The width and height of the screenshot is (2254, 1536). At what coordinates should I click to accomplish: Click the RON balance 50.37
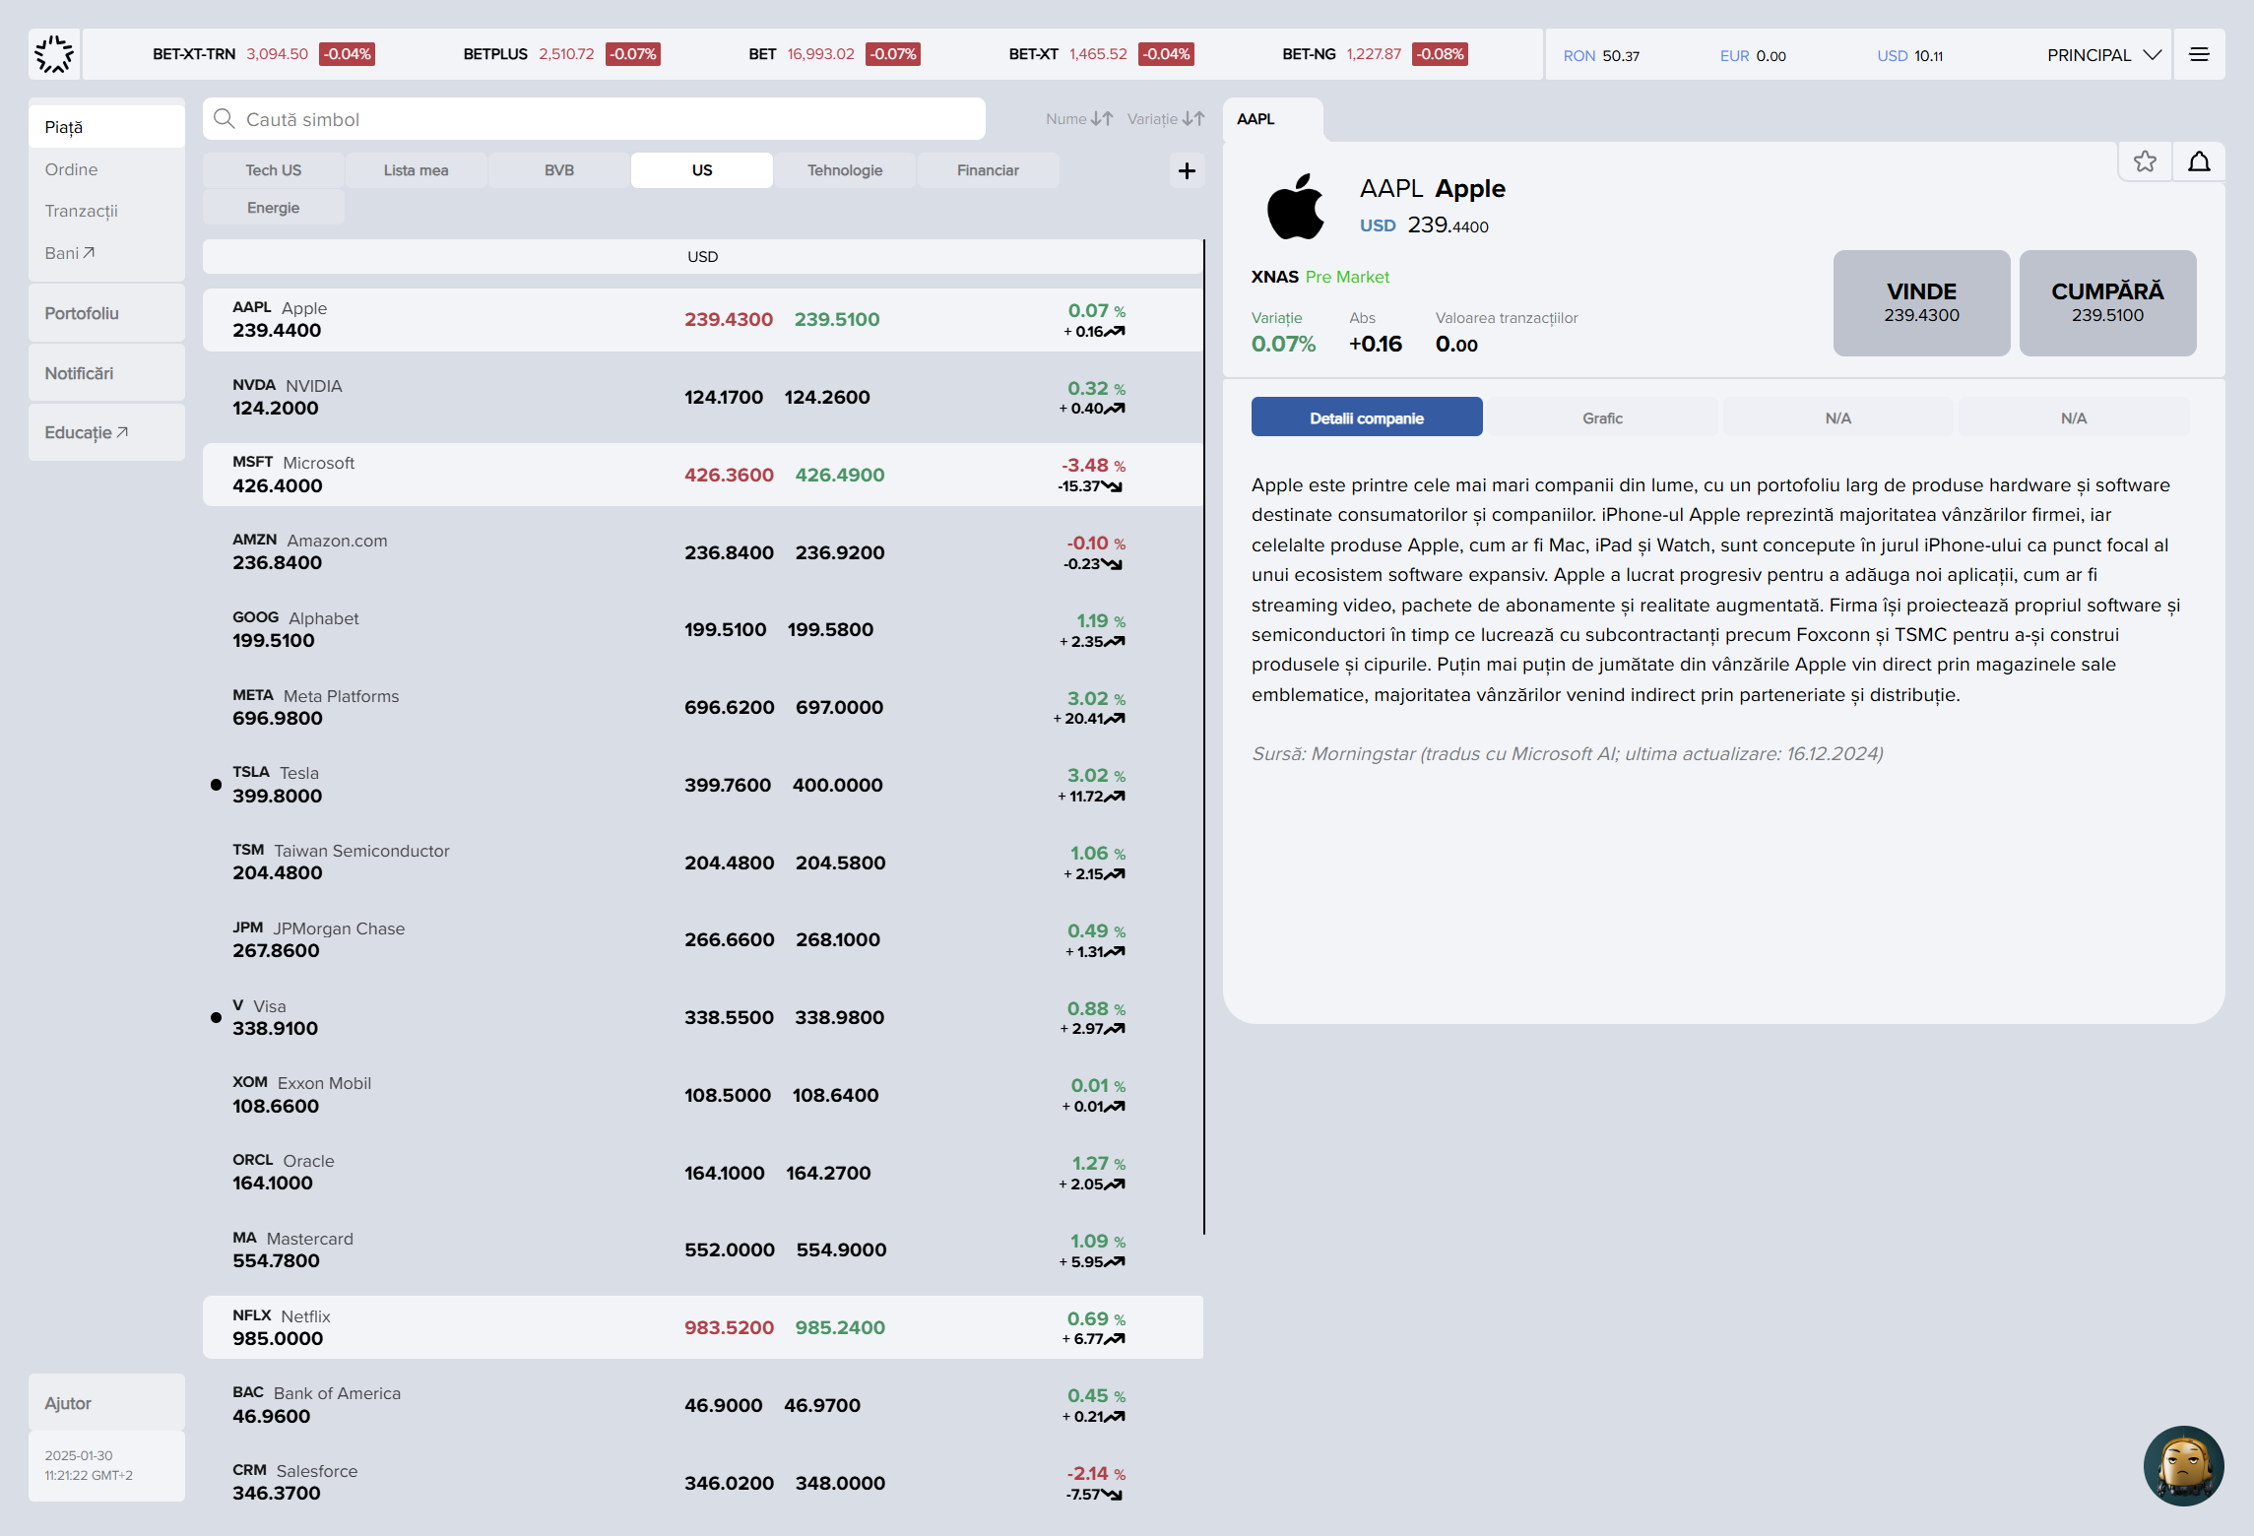click(1601, 56)
